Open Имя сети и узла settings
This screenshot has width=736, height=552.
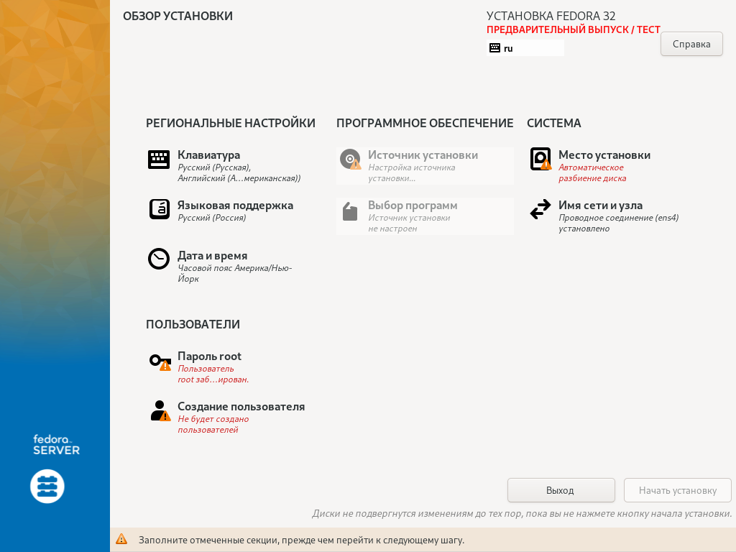pos(615,216)
